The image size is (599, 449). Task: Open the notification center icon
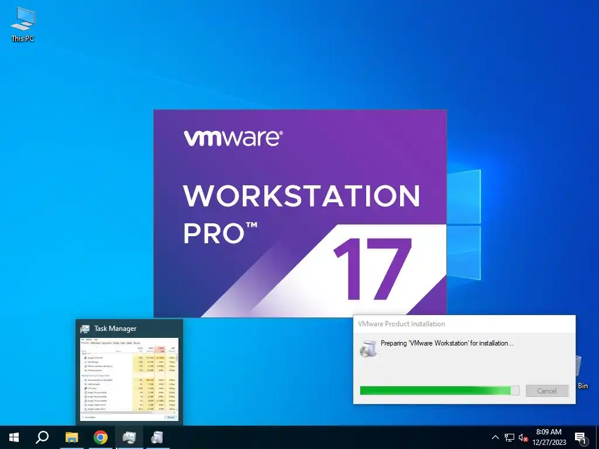[x=581, y=438]
